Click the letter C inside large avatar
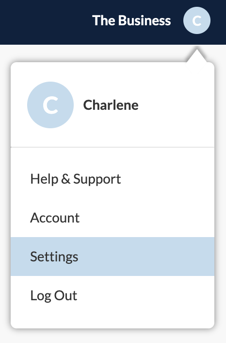 pos(50,105)
